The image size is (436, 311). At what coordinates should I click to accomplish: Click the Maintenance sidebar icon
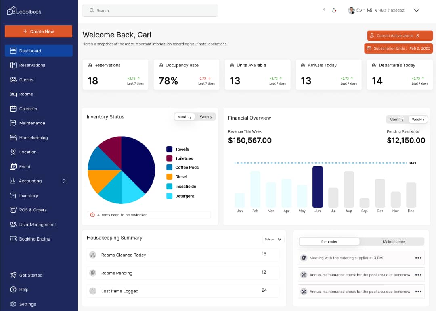tap(13, 123)
